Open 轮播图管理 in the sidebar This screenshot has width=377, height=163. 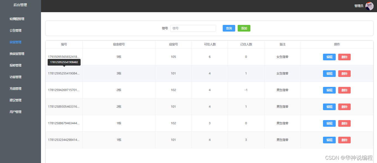click(17, 19)
